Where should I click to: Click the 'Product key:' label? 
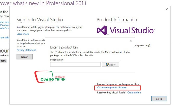(57, 60)
